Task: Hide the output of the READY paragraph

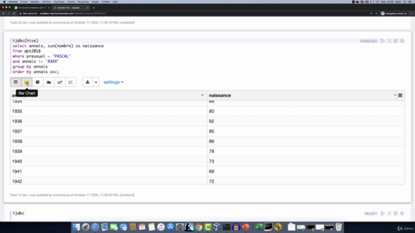Action: tap(396, 214)
